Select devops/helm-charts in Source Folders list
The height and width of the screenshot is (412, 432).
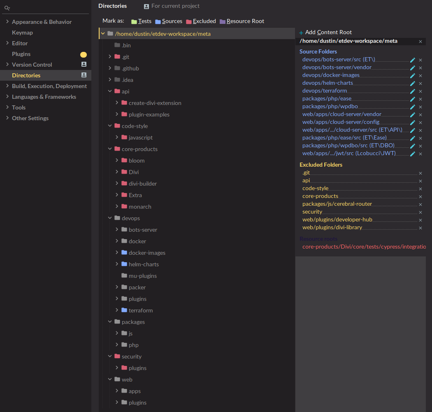tap(327, 83)
